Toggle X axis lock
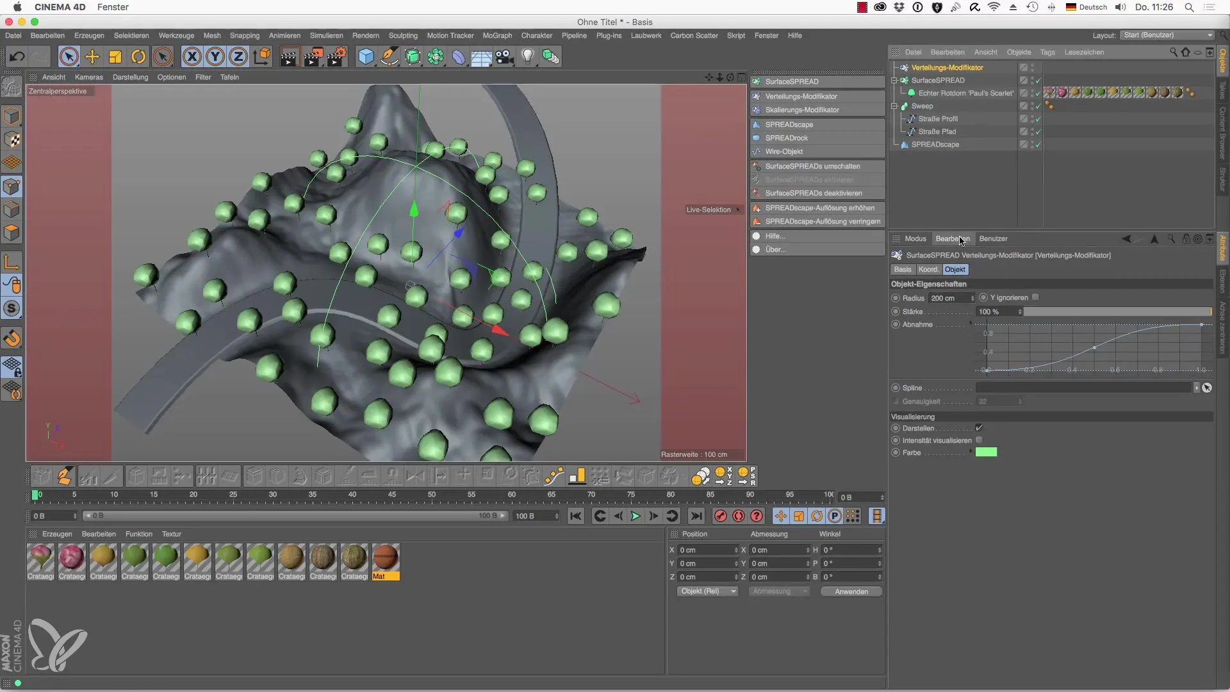 (192, 57)
